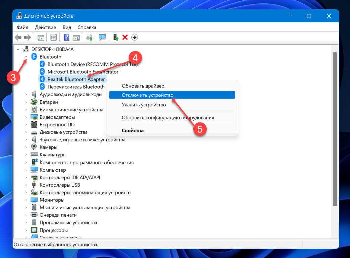Open the Вид menu
Viewport: 350px width, 258px height.
(x=67, y=27)
